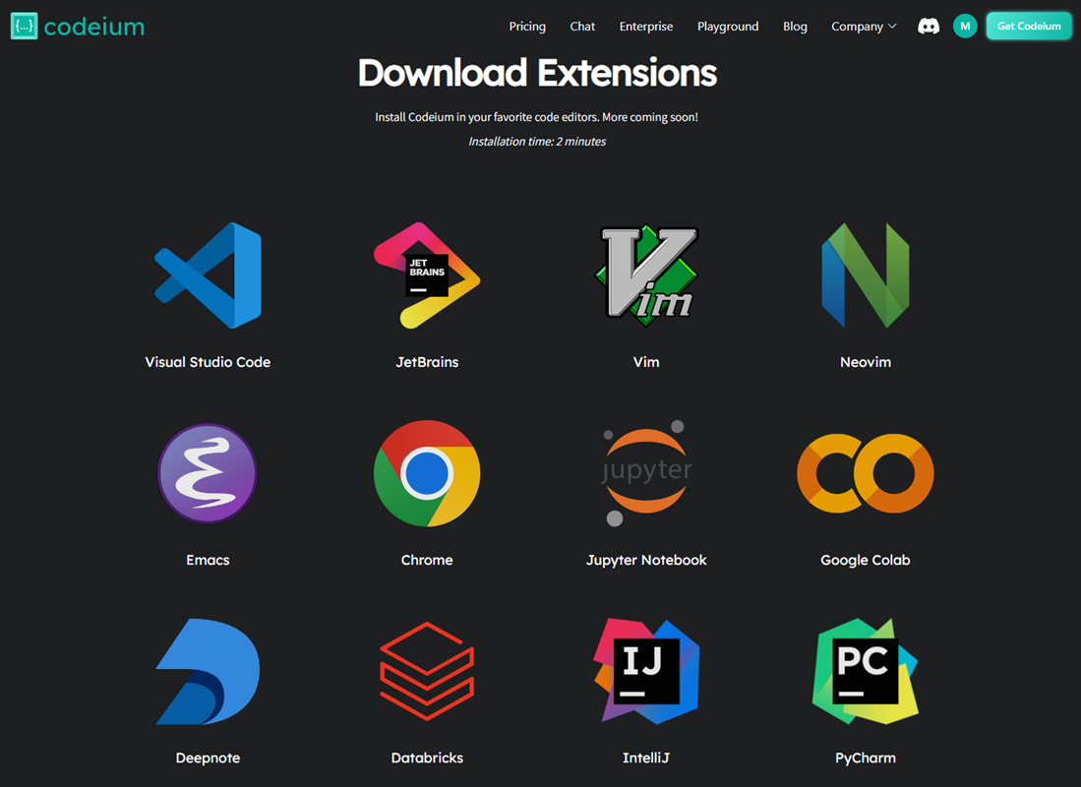The width and height of the screenshot is (1081, 787).
Task: Open the PyCharm PC logo
Action: [866, 671]
